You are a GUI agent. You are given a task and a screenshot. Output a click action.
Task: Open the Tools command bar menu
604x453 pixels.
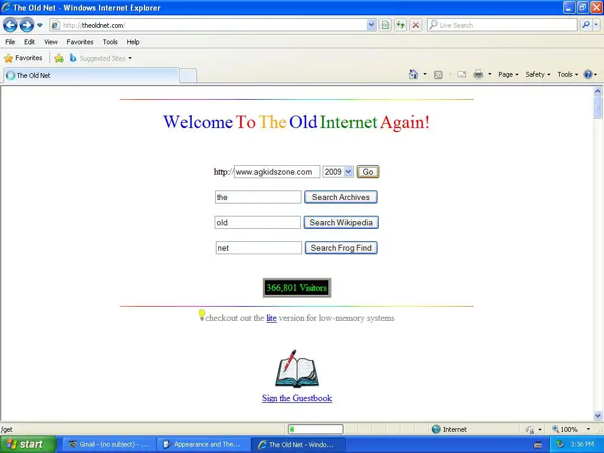click(568, 74)
